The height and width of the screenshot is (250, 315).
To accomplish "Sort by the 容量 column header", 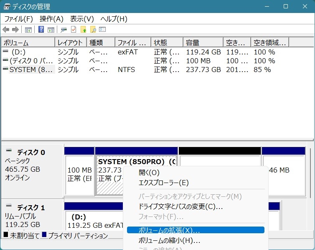I will (203, 42).
